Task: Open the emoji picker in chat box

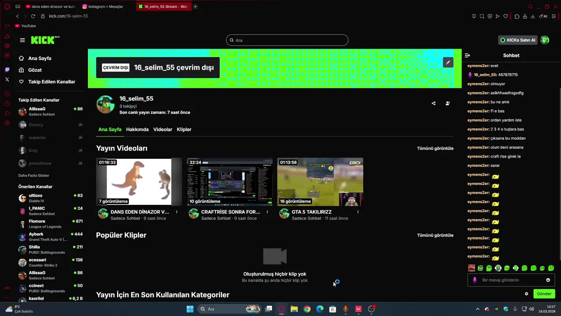Action: tap(548, 280)
